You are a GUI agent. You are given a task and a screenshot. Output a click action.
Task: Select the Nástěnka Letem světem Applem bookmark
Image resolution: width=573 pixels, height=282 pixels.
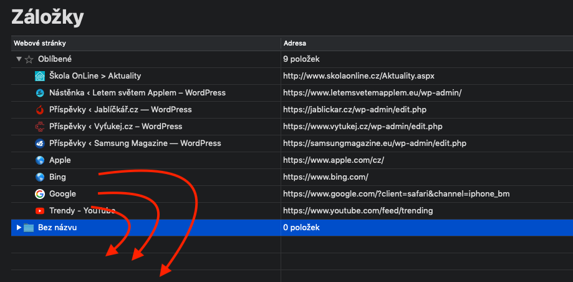click(x=137, y=93)
